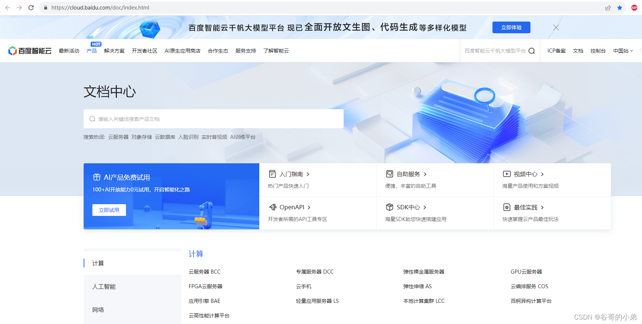Click the OpenAPI icon
Image resolution: width=642 pixels, height=324 pixels.
point(272,207)
